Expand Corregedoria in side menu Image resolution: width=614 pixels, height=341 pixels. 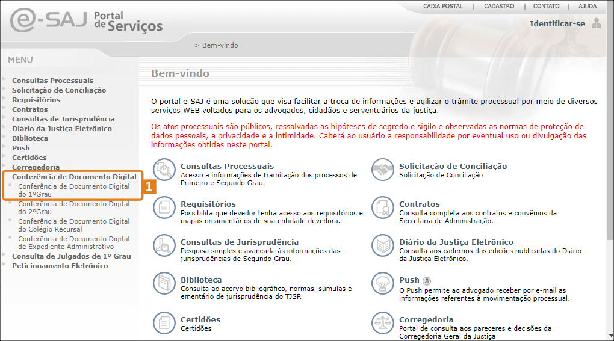36,167
